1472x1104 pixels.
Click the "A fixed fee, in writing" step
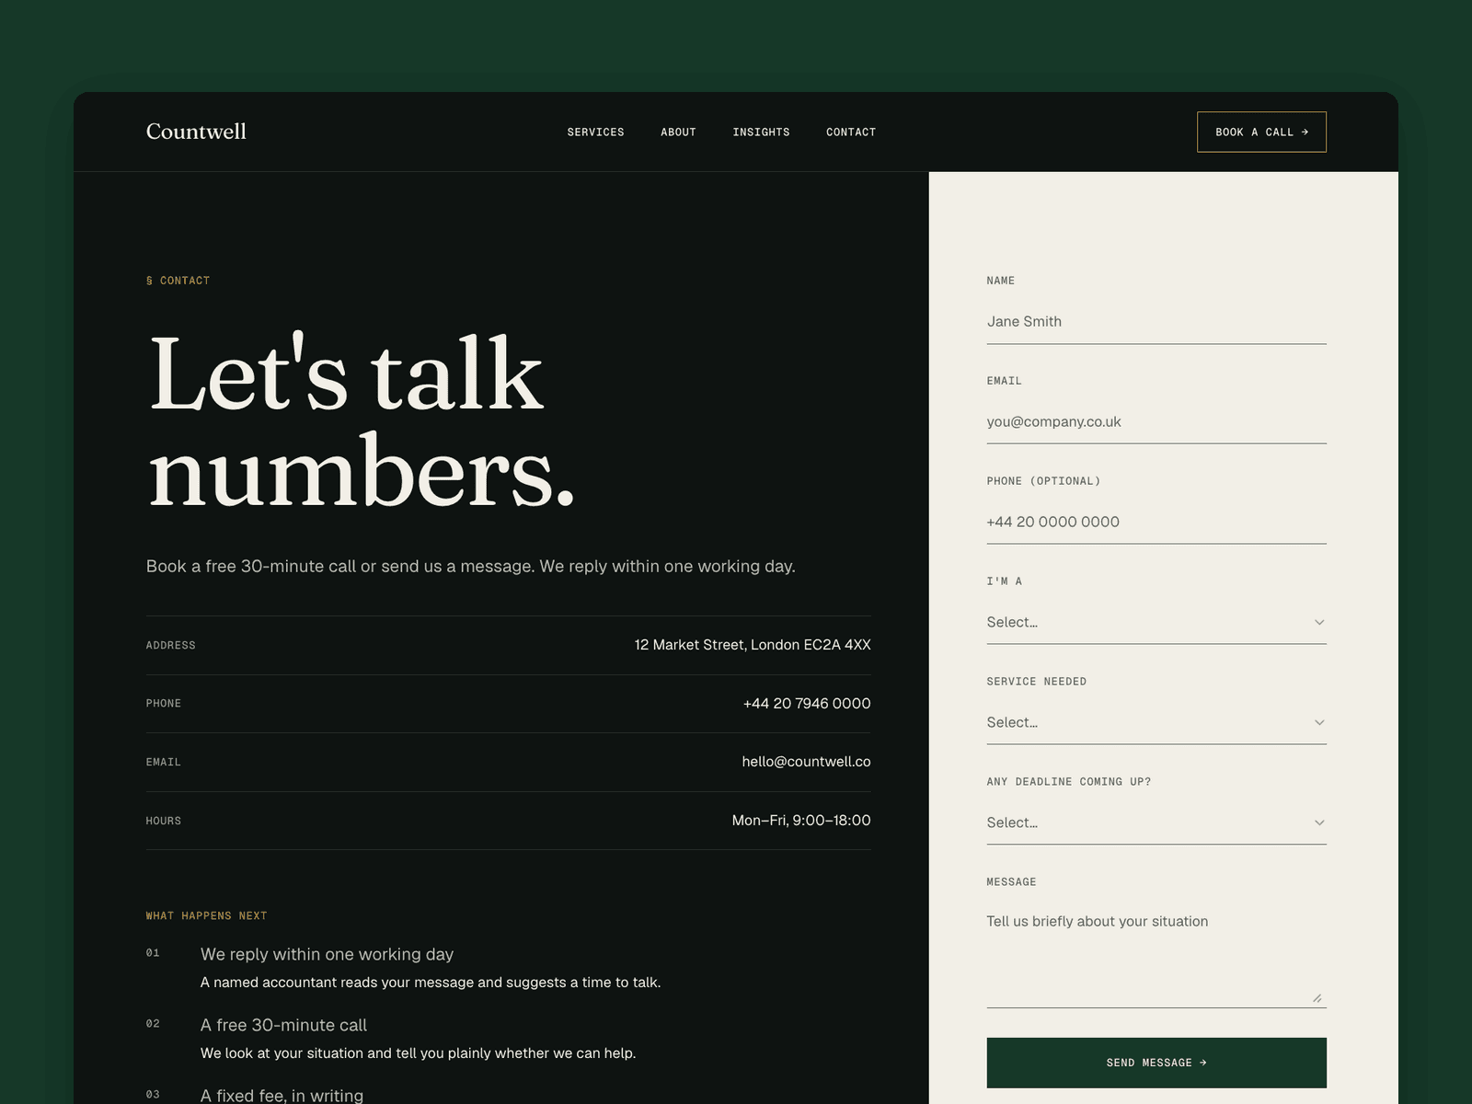[282, 1095]
